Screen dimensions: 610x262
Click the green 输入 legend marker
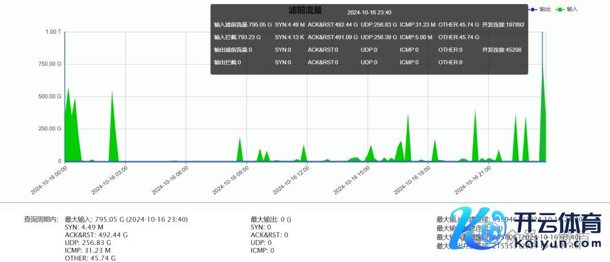coord(560,10)
